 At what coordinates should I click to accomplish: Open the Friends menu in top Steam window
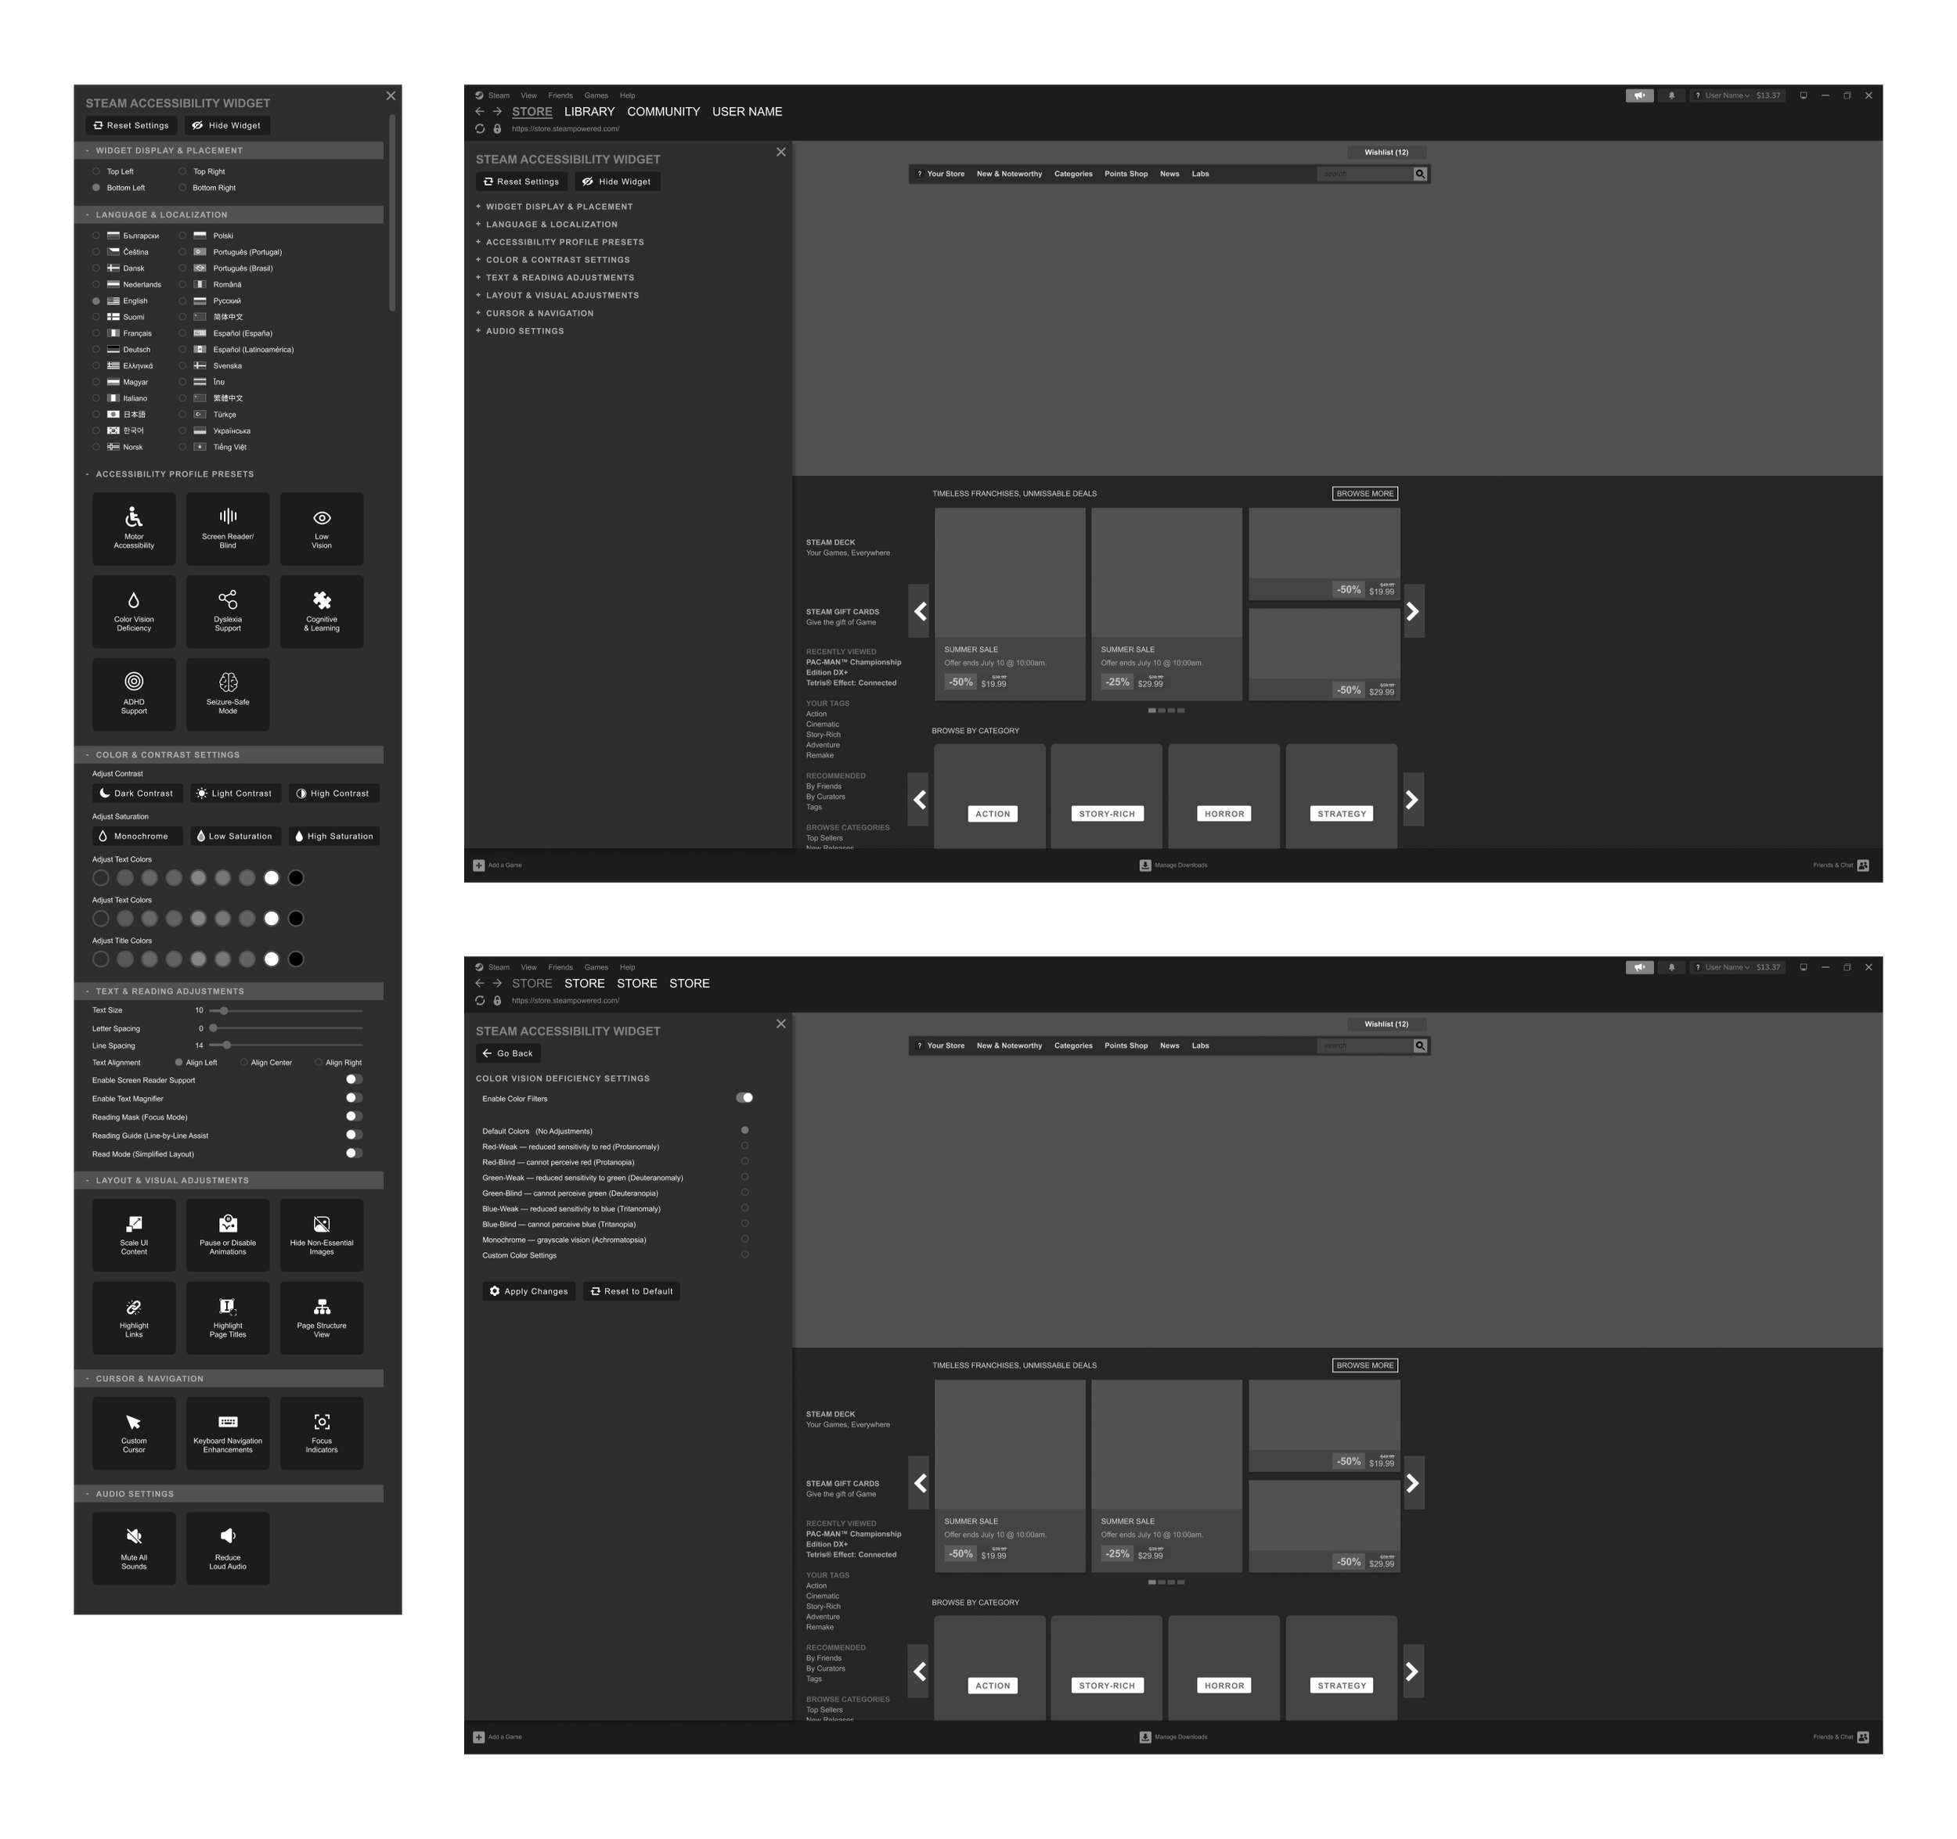coord(560,95)
